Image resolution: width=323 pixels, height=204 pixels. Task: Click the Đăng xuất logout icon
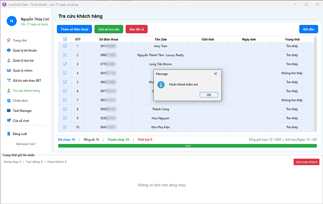click(9, 134)
